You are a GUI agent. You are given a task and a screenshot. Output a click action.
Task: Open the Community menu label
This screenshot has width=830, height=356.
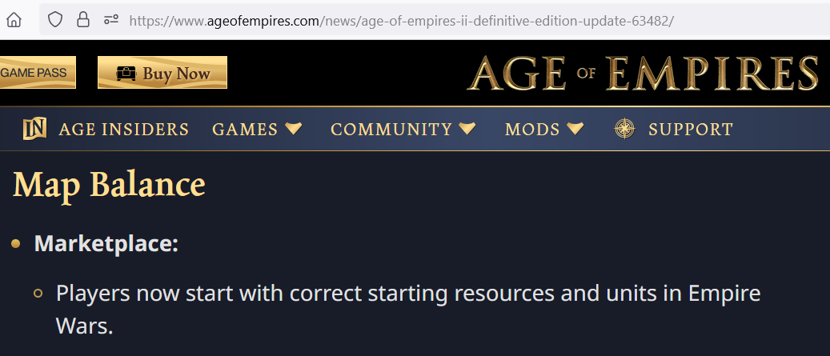[391, 130]
